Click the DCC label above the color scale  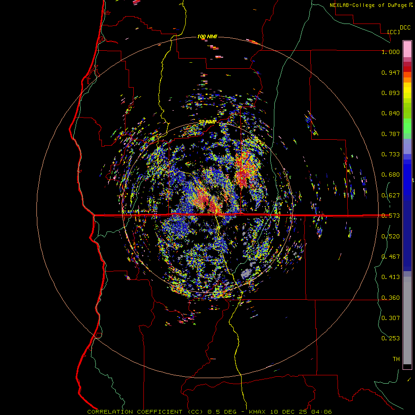[405, 28]
